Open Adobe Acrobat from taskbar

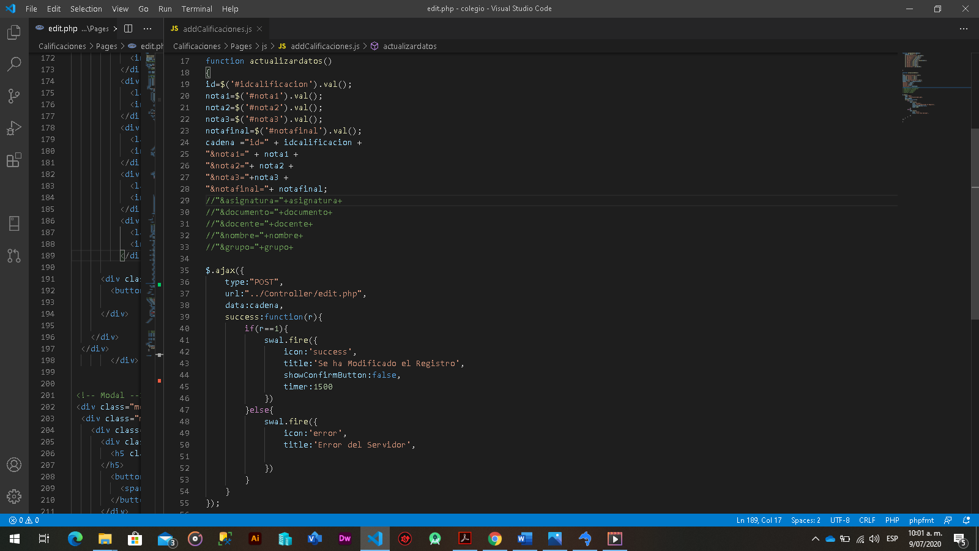coord(465,539)
